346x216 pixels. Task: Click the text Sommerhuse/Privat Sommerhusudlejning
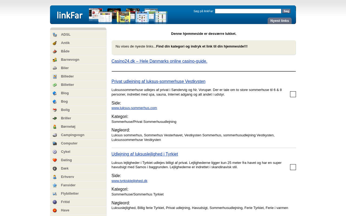click(x=144, y=122)
